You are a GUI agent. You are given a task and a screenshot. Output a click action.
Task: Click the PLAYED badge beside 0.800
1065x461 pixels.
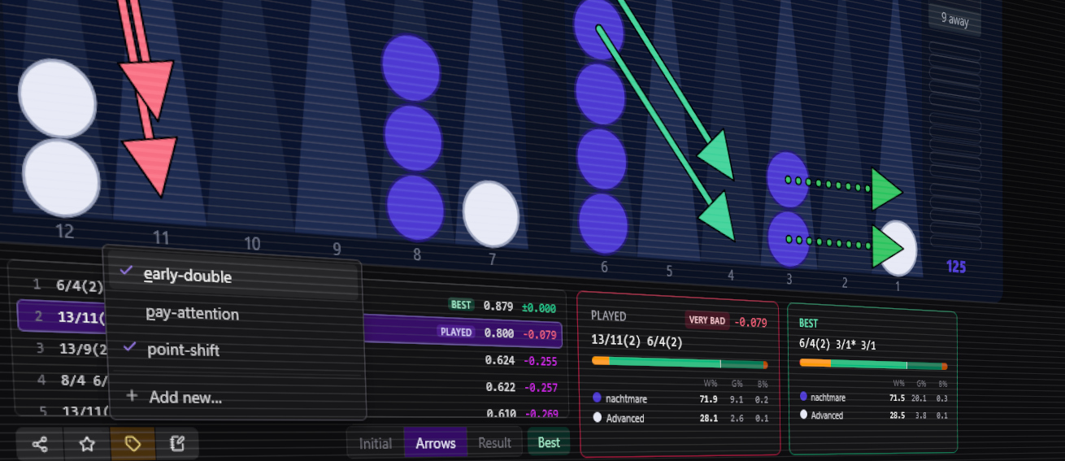pyautogui.click(x=455, y=332)
